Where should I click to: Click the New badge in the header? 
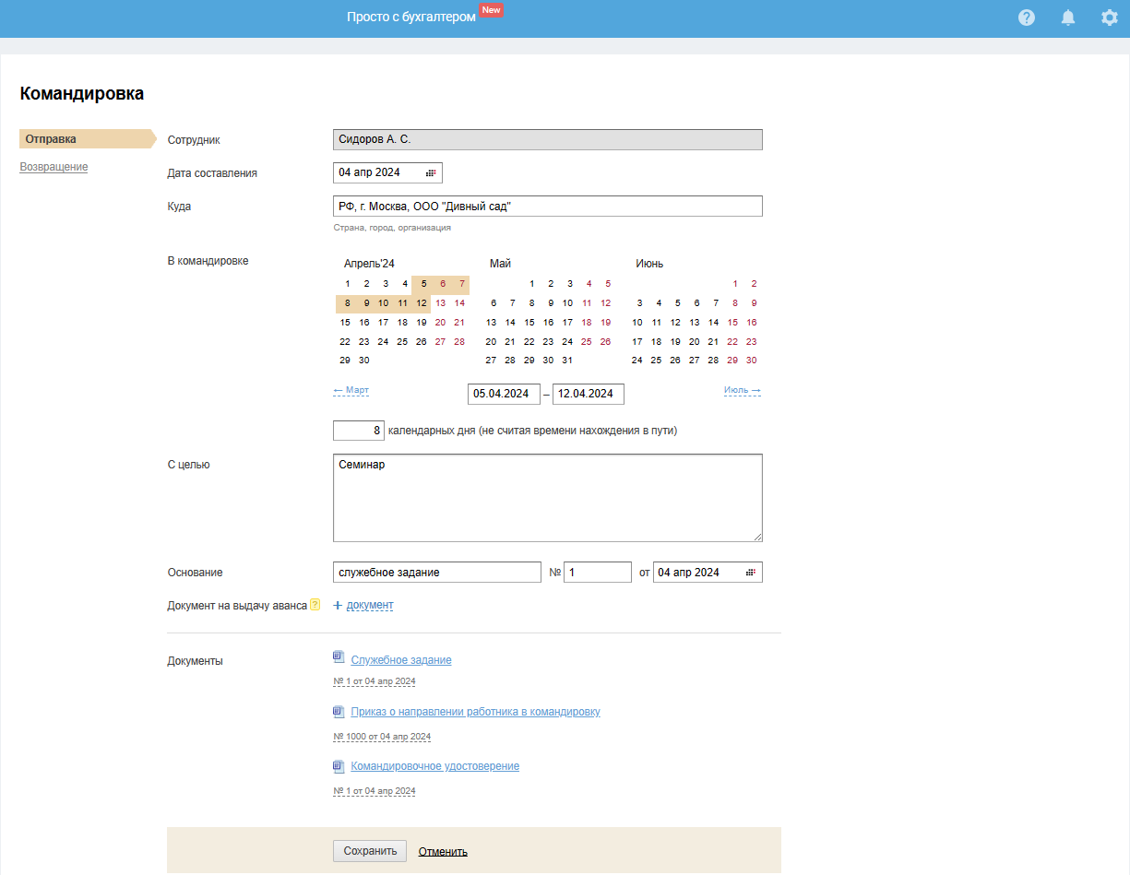point(492,10)
